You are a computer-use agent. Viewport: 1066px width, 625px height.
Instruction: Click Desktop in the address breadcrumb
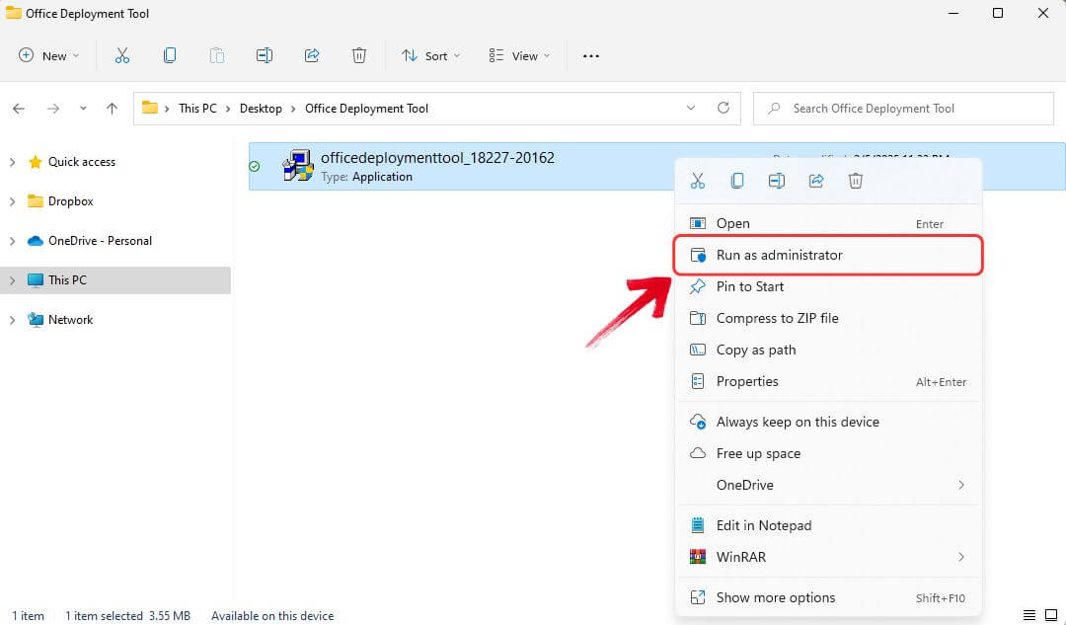261,109
